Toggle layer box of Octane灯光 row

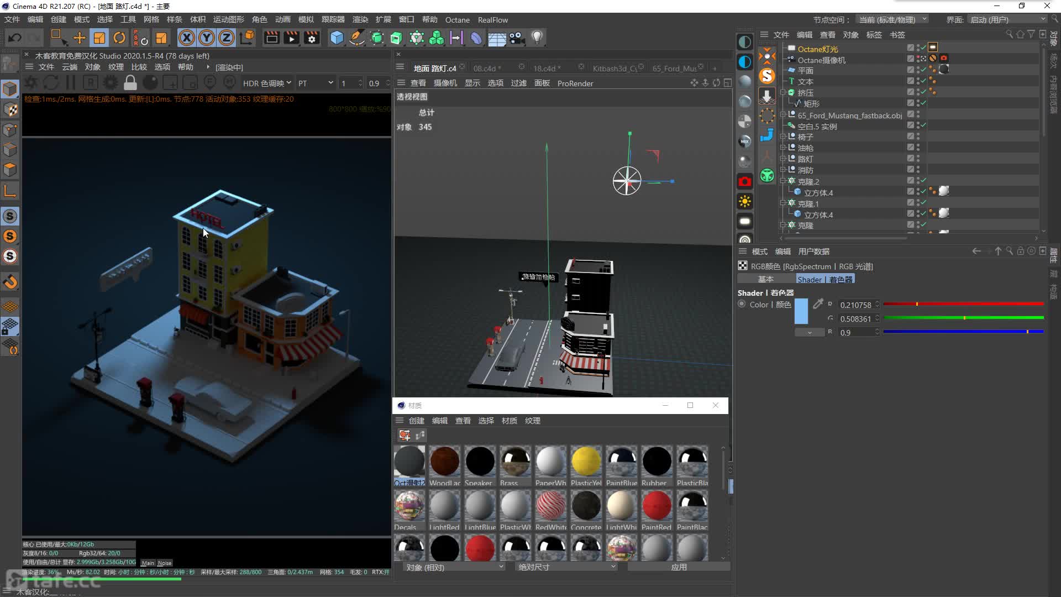(x=911, y=48)
